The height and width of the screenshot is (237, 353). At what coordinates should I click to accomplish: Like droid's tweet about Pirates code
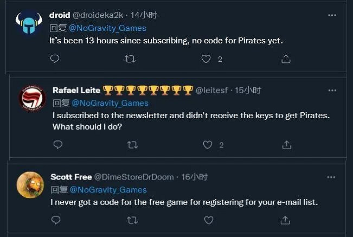pos(206,59)
